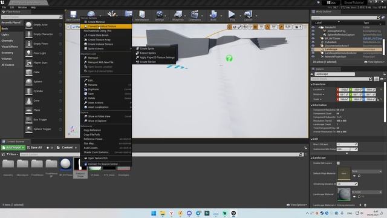Toggle scale snapping in viewport toolbar

point(281,27)
